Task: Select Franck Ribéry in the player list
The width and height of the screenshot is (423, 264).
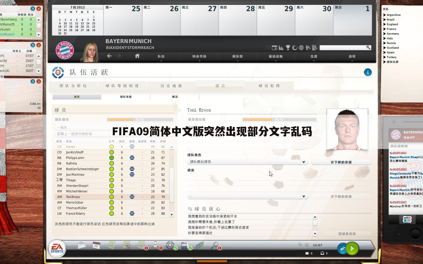Action: click(112, 214)
